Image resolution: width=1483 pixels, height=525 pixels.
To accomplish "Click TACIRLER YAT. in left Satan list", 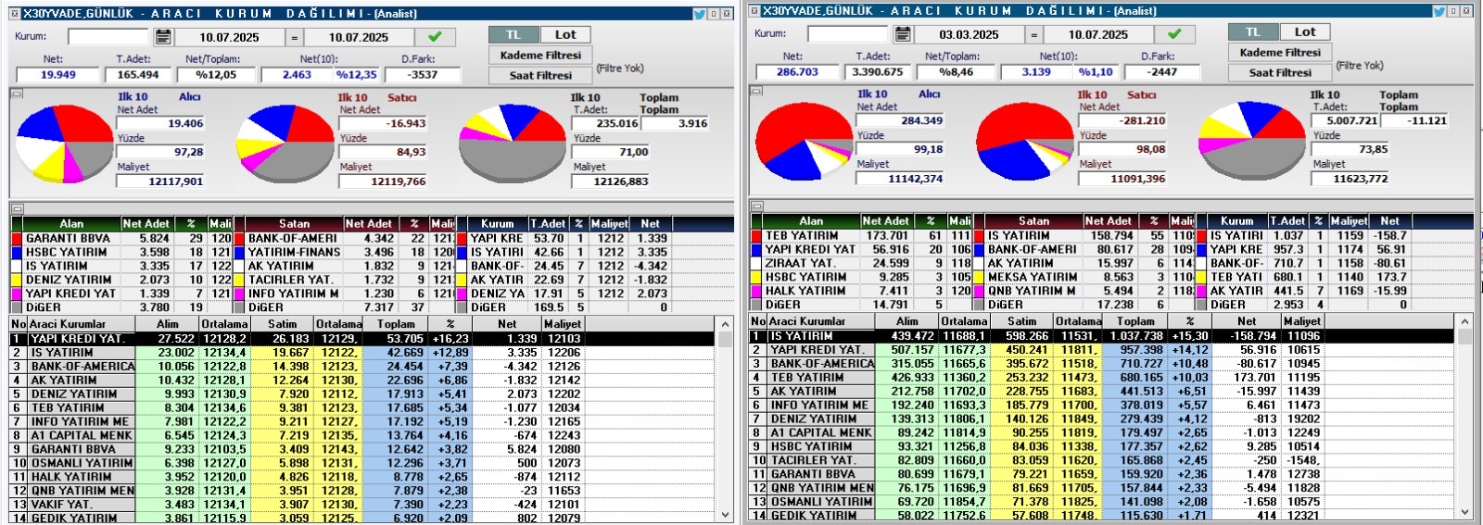I will pyautogui.click(x=290, y=280).
